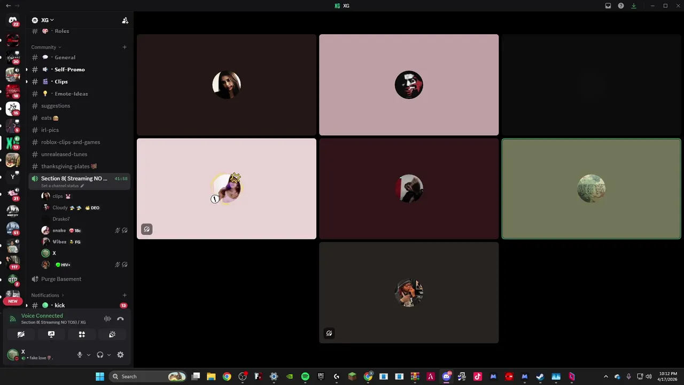684x385 pixels.
Task: Select voice member snake
Action: click(84, 230)
